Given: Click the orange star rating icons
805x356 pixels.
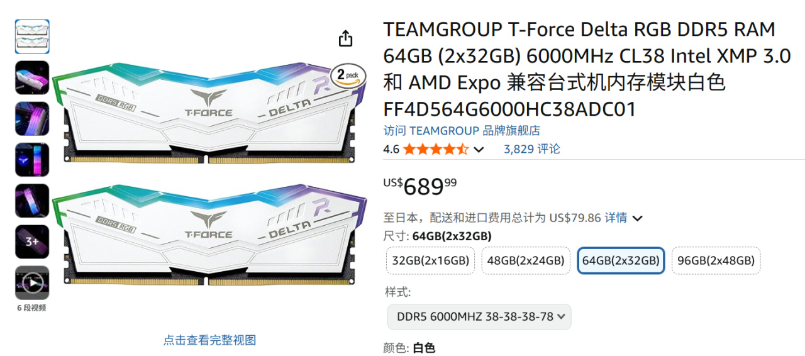Looking at the screenshot, I should (x=435, y=149).
